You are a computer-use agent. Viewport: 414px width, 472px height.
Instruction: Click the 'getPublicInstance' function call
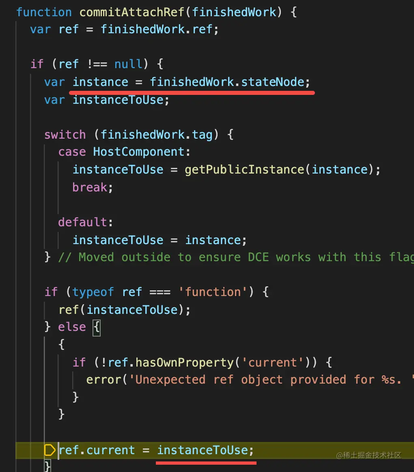pos(244,170)
